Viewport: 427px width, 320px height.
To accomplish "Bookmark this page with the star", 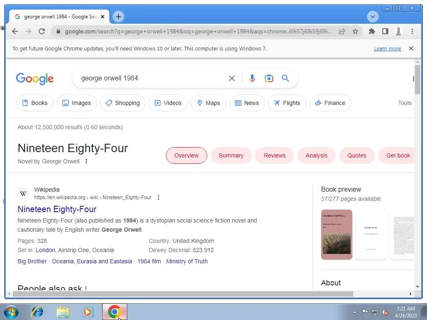I will pyautogui.click(x=355, y=31).
